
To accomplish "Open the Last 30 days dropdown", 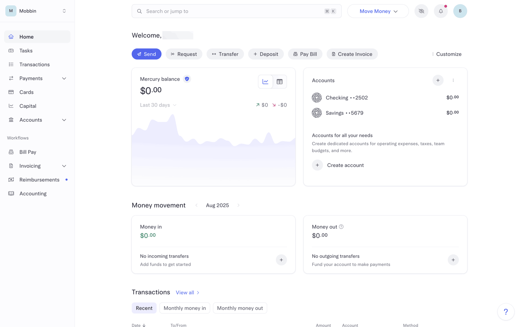I will pos(158,105).
